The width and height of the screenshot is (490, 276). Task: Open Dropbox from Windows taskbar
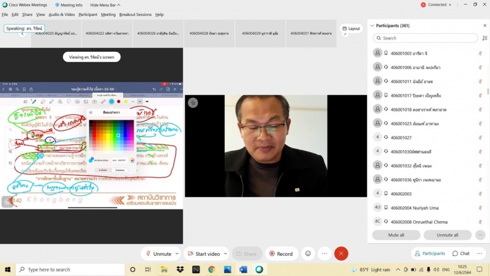180,269
